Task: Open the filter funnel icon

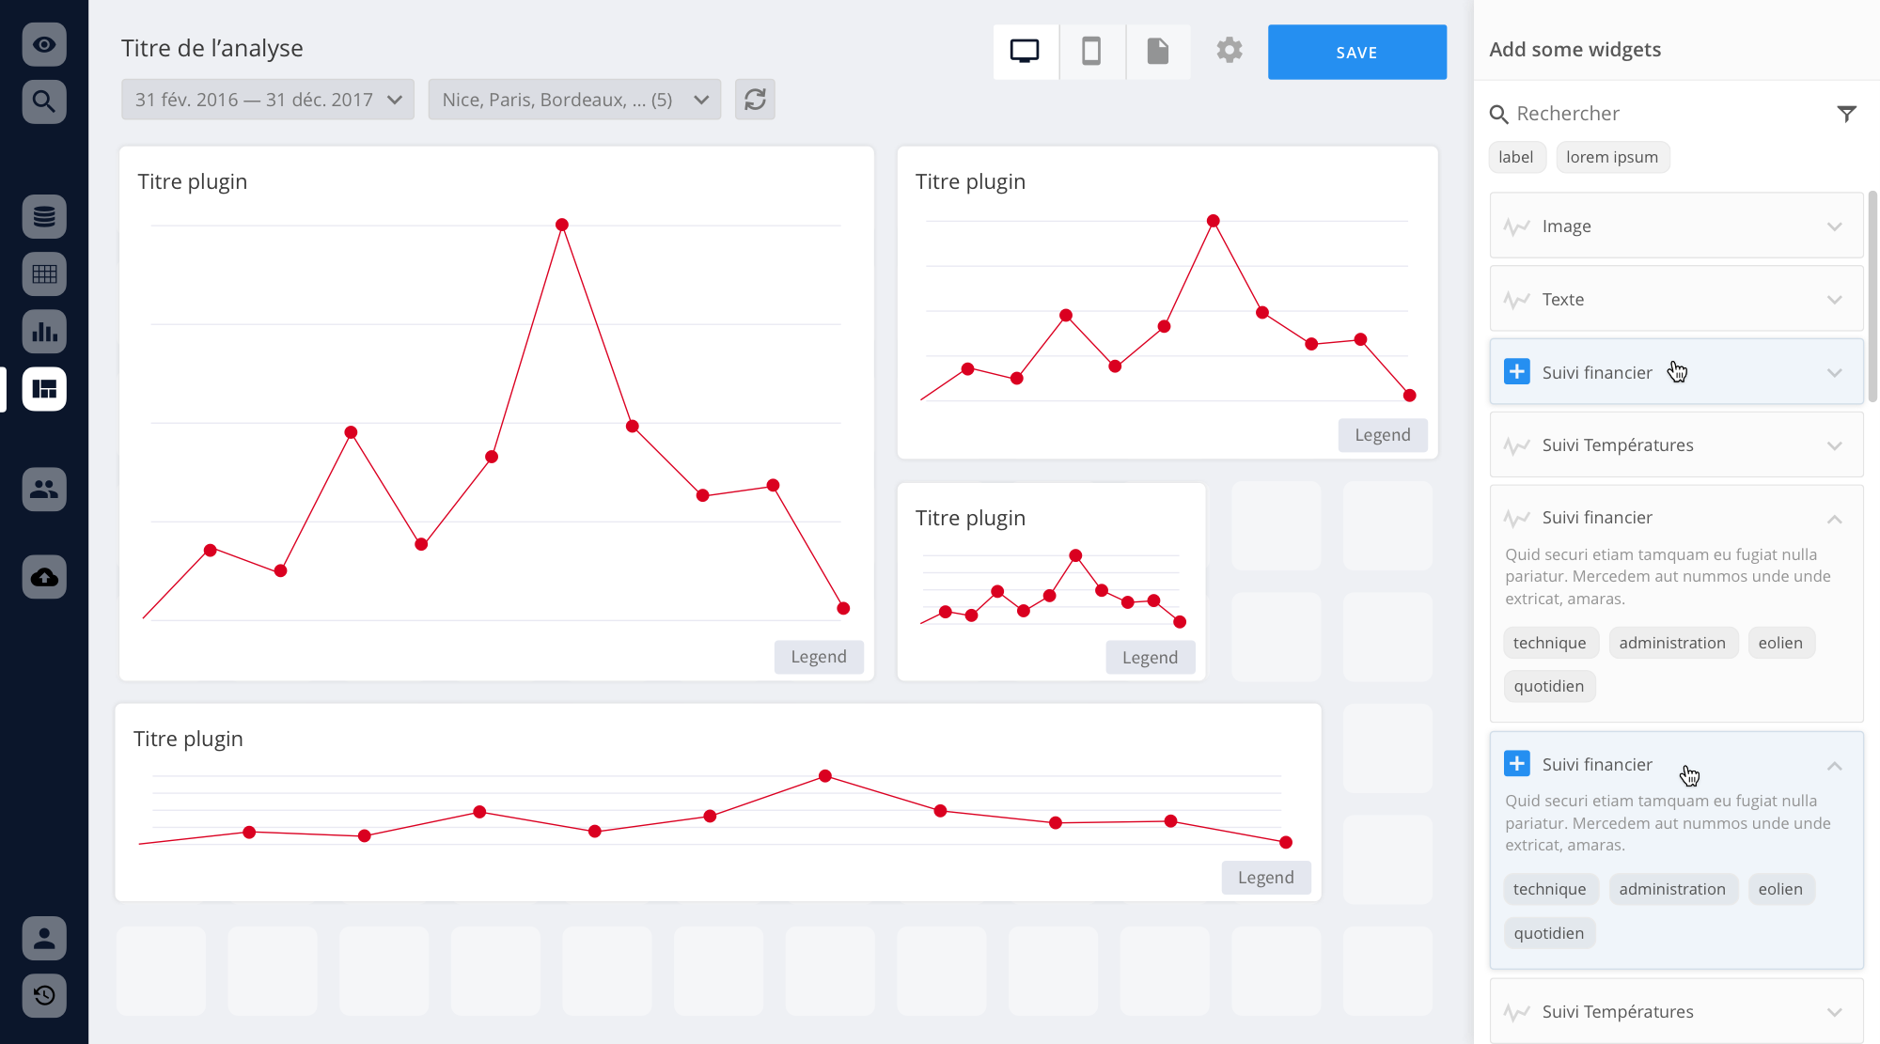Action: pyautogui.click(x=1846, y=114)
